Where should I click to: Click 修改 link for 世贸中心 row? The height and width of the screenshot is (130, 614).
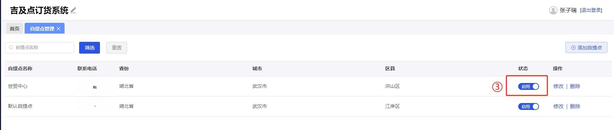coord(558,86)
